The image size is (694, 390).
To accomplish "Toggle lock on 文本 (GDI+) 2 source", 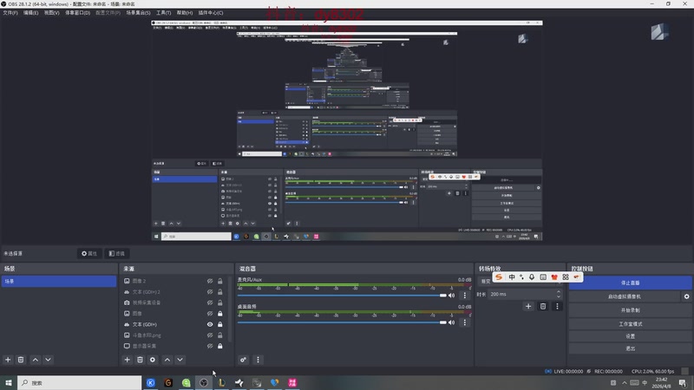I will (220, 292).
